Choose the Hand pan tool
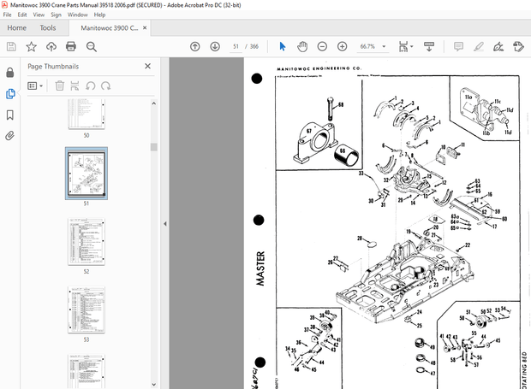531x389 pixels. click(302, 47)
